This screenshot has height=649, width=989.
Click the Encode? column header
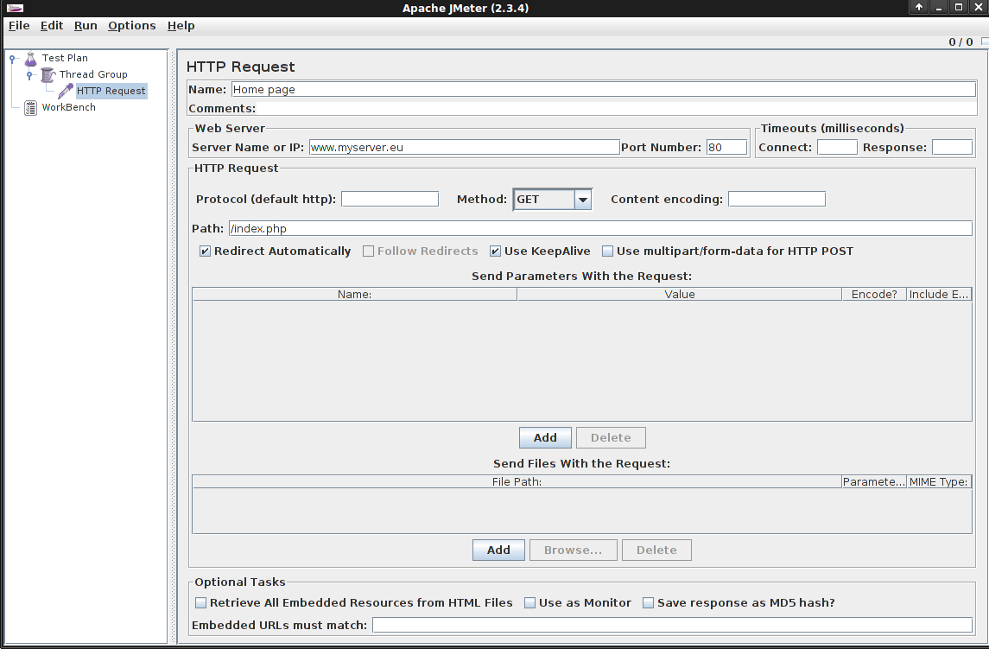point(874,294)
